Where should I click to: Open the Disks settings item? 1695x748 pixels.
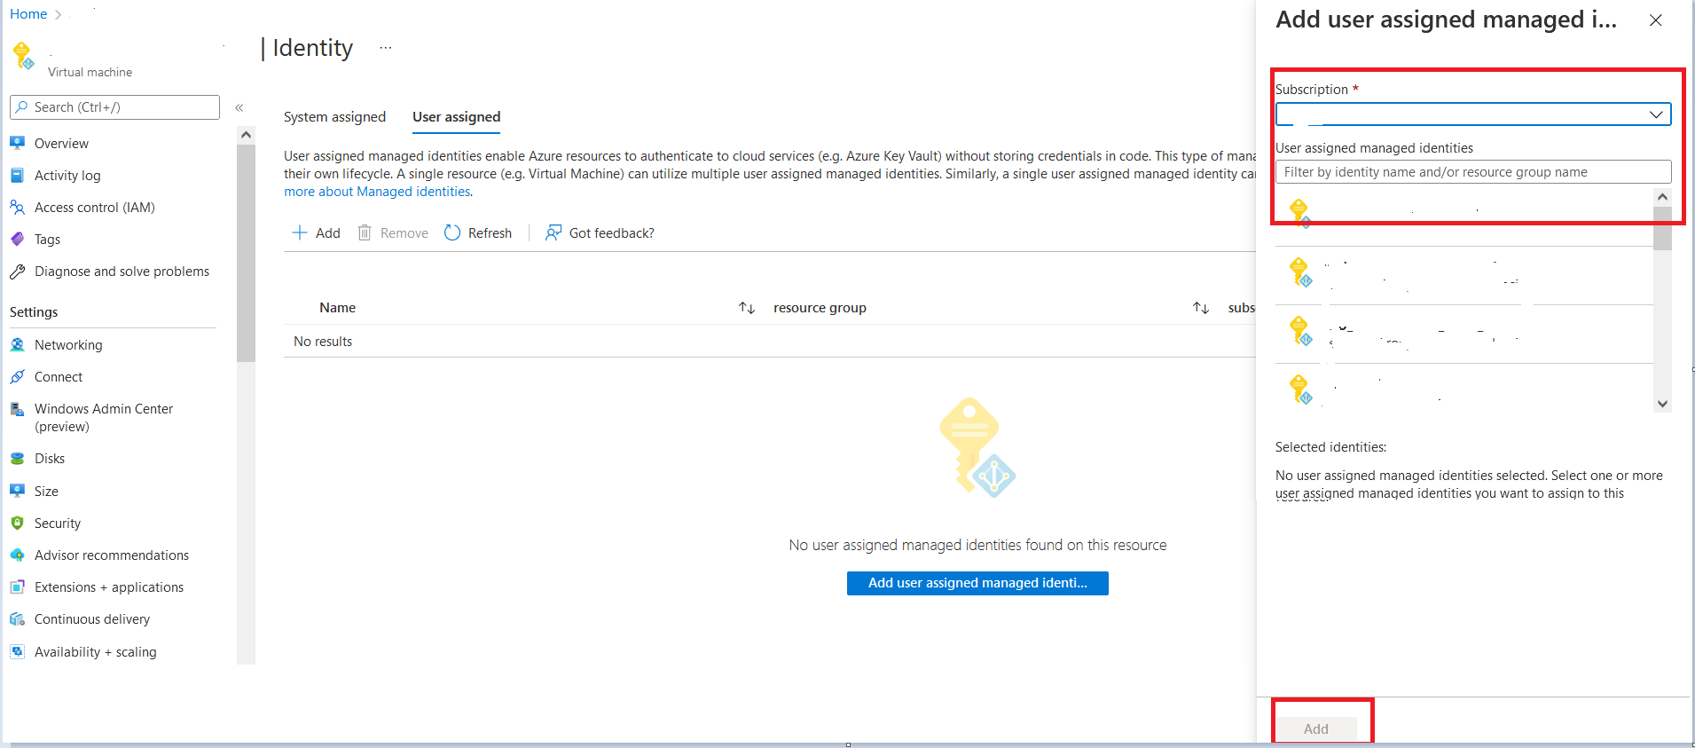50,459
